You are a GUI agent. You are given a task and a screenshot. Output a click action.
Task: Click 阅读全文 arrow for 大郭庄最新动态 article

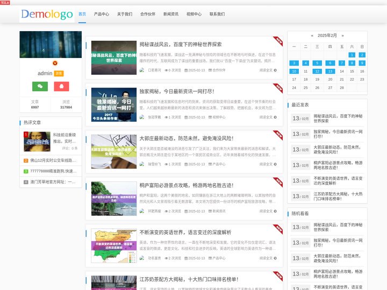(275, 164)
